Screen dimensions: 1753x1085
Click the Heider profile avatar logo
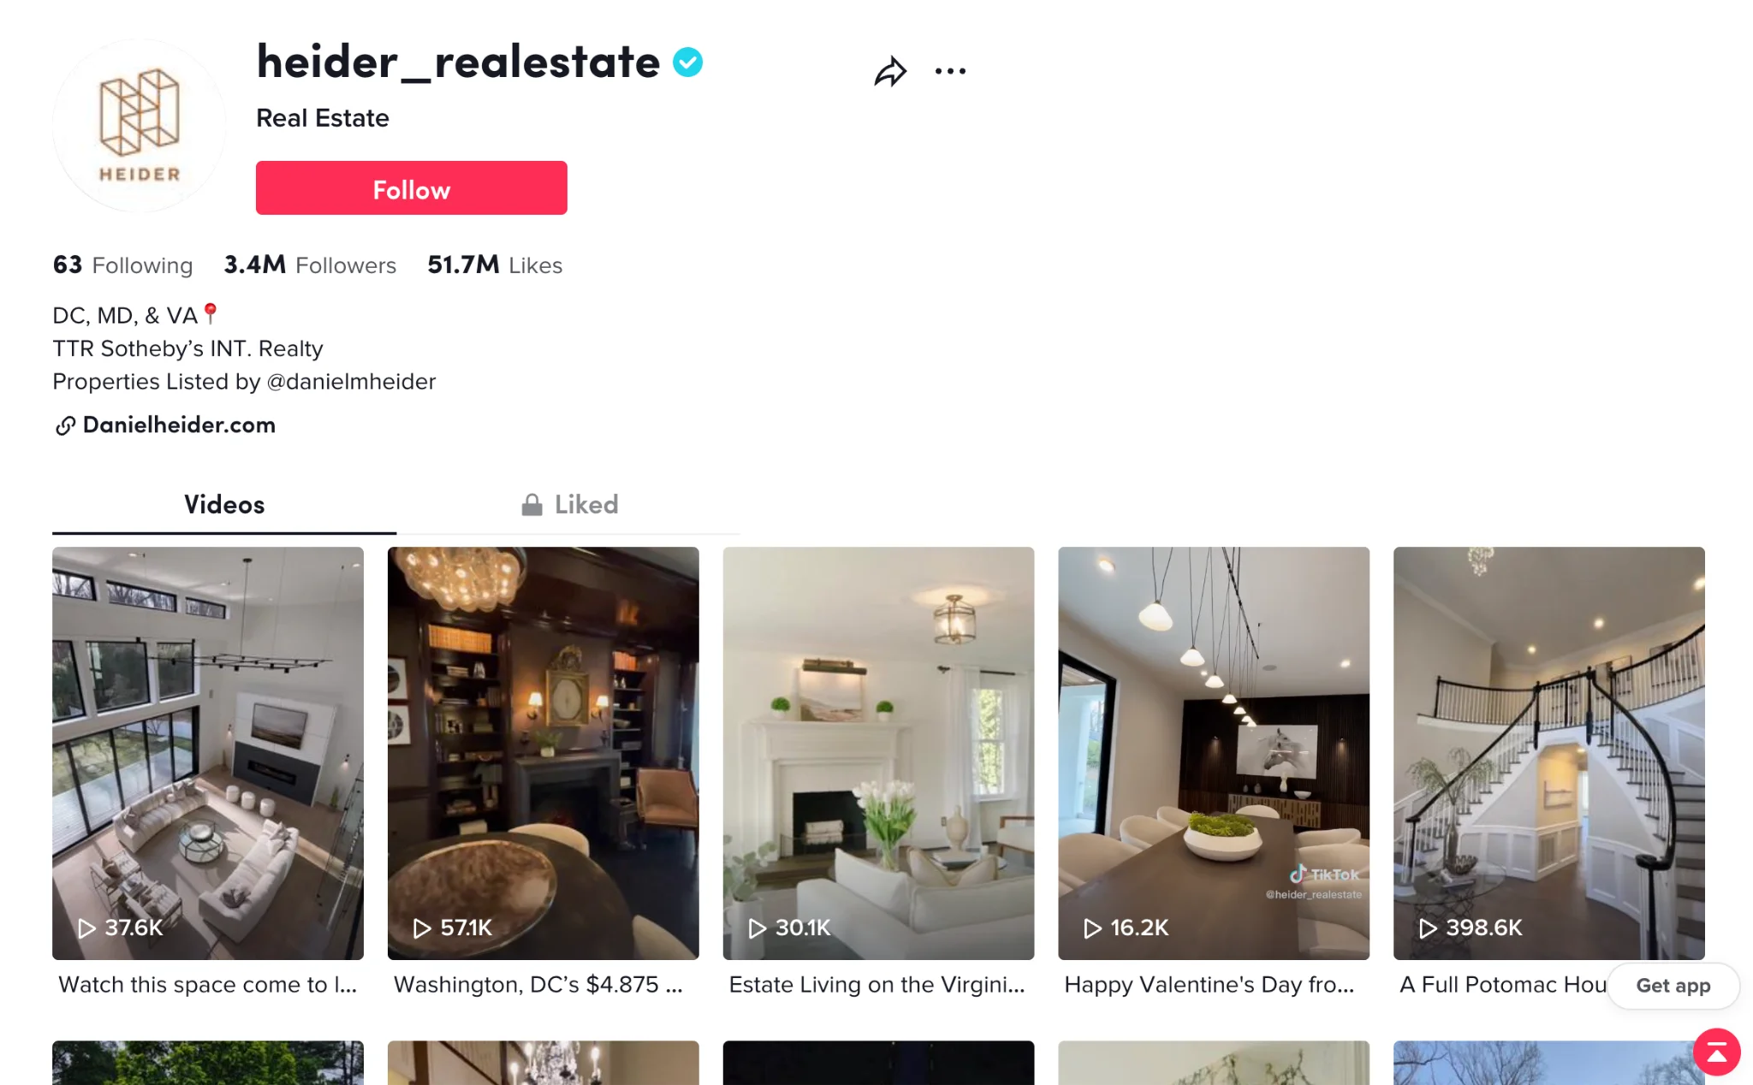click(140, 125)
